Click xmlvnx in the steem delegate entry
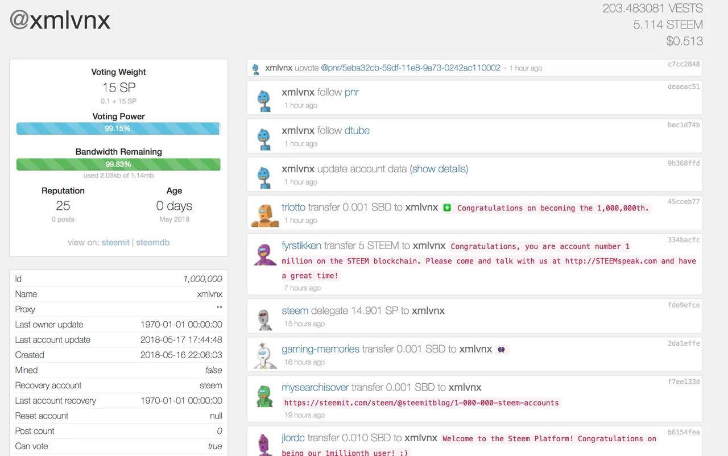This screenshot has height=456, width=728. pyautogui.click(x=428, y=310)
